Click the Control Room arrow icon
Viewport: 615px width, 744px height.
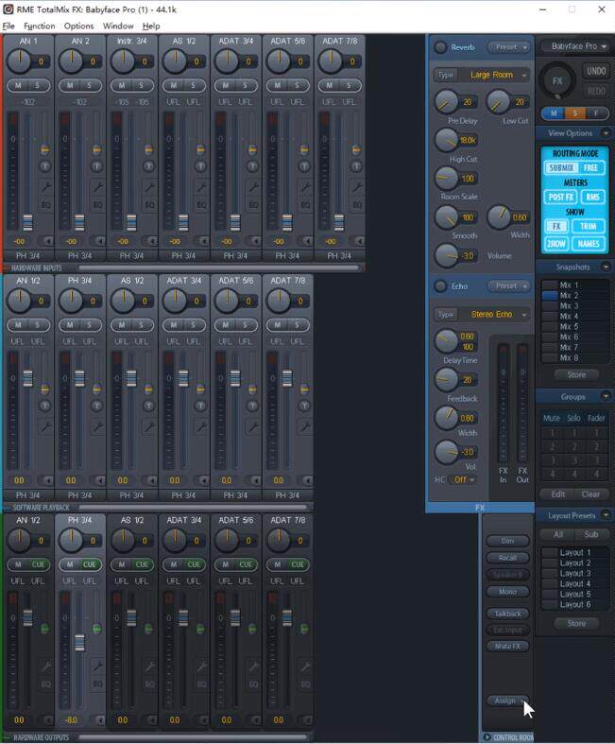(x=487, y=737)
